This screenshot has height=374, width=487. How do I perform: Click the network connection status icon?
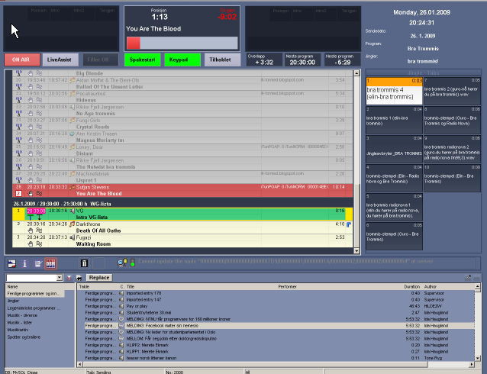click(x=122, y=263)
